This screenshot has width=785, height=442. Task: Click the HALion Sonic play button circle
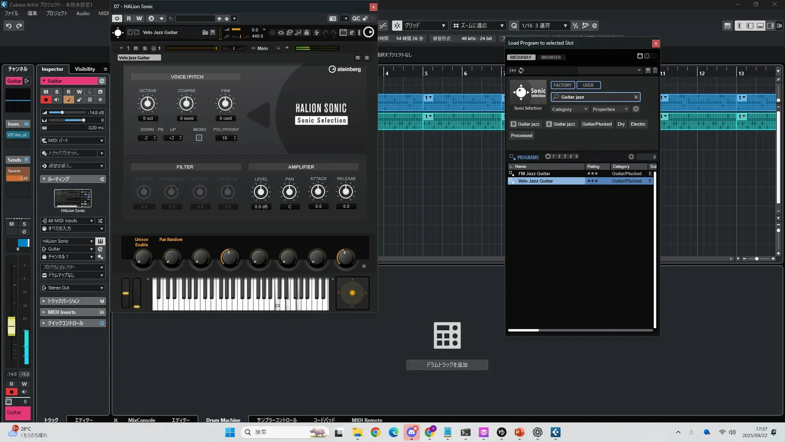pos(368,32)
